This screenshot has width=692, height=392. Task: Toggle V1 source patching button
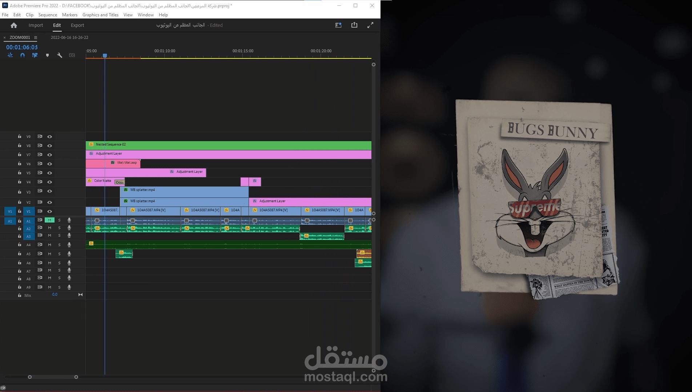[10, 211]
